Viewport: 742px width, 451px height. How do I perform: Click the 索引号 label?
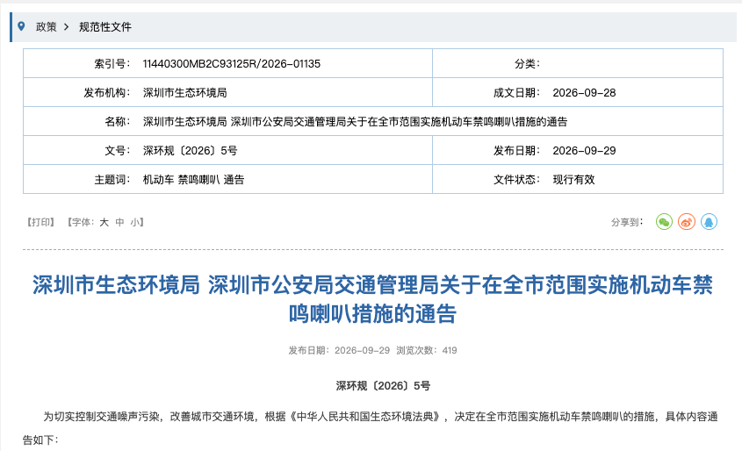click(112, 64)
